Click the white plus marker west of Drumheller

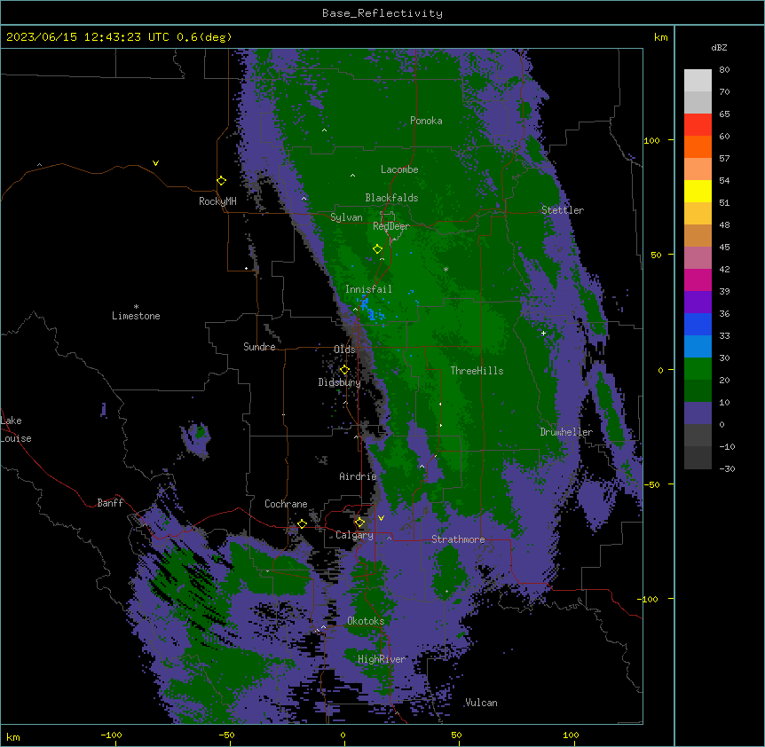[543, 333]
